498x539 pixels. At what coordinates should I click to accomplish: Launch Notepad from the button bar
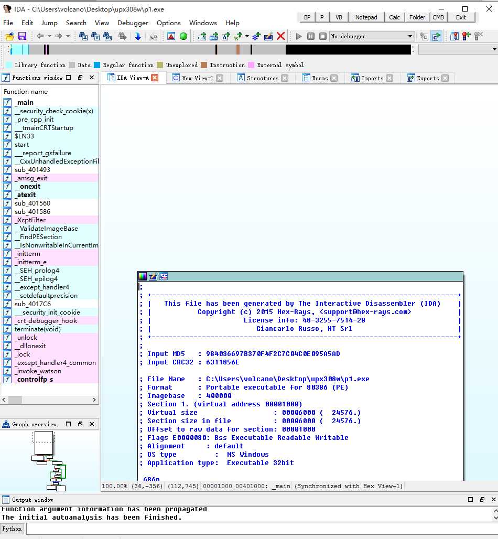[x=366, y=17]
